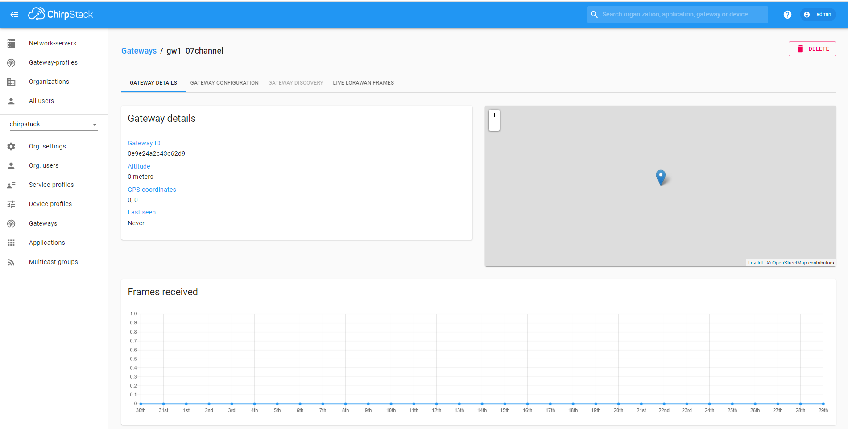Click the Gateways breadcrumb link

click(x=139, y=51)
